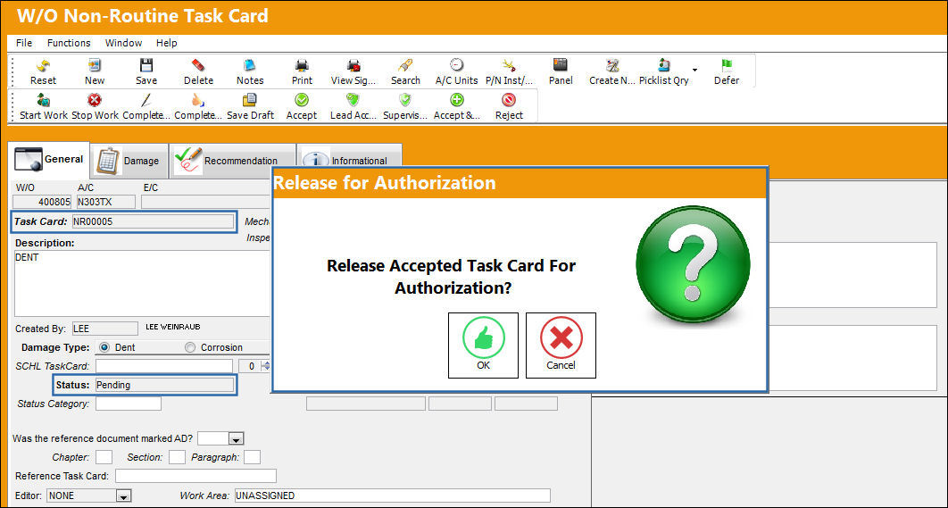
Task: Click the Lead Acc... shield icon
Action: (x=353, y=100)
